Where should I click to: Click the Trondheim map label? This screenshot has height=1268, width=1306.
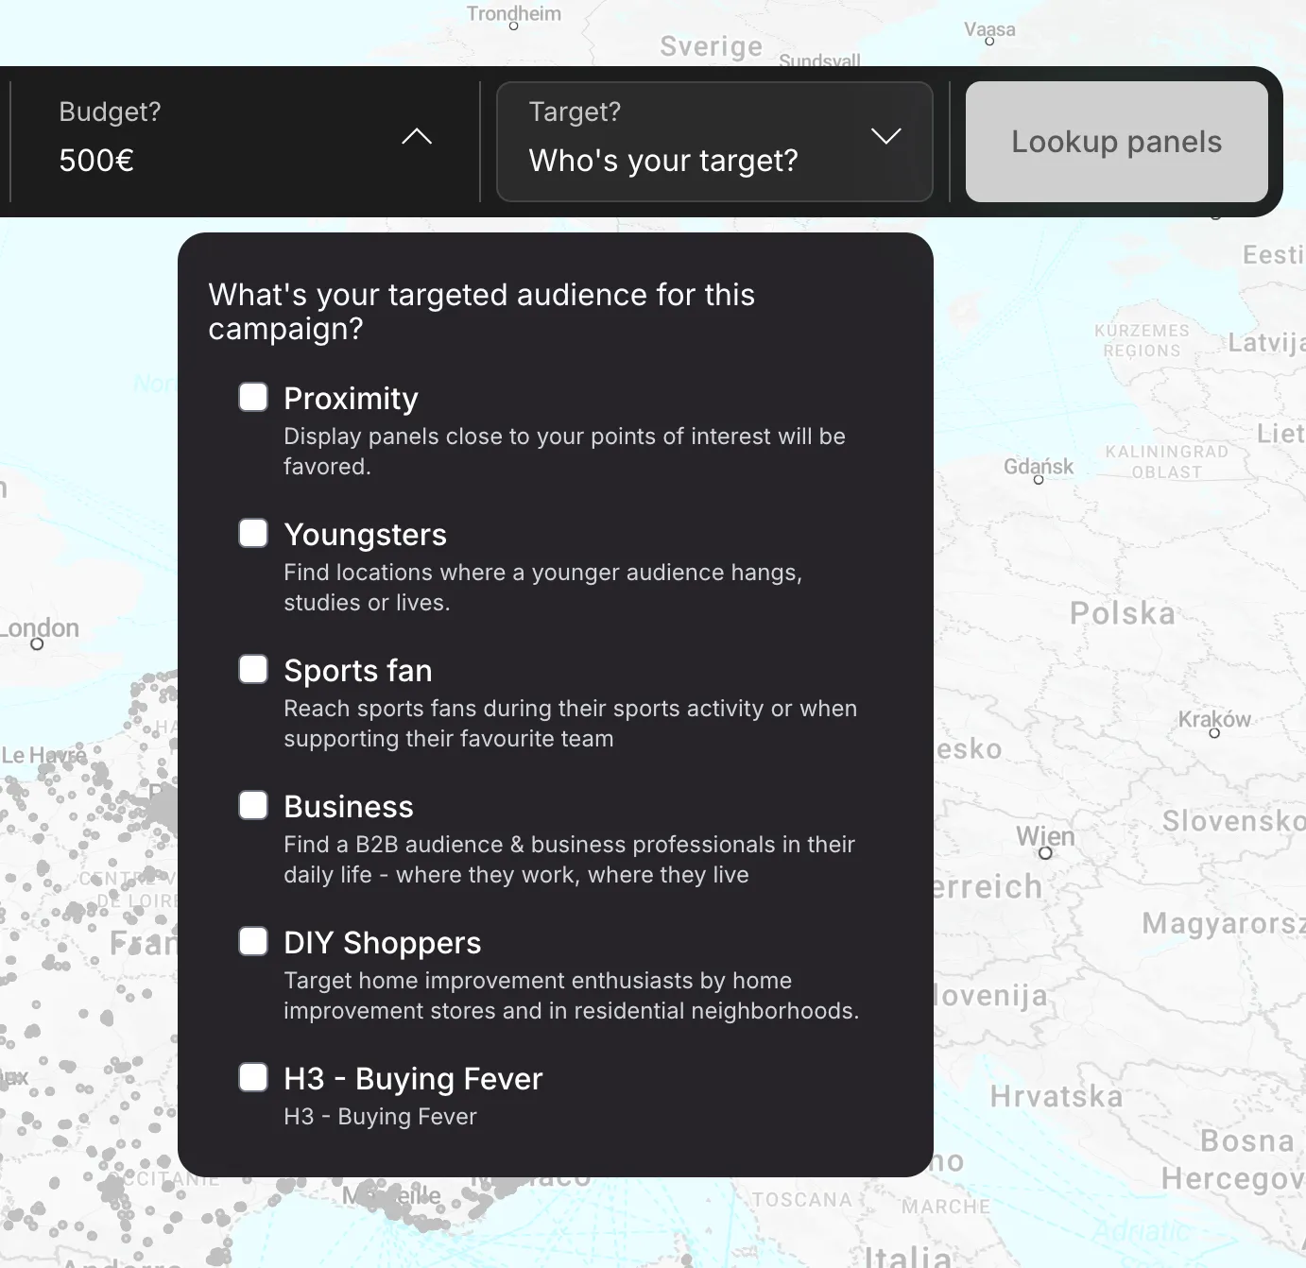[x=514, y=13]
